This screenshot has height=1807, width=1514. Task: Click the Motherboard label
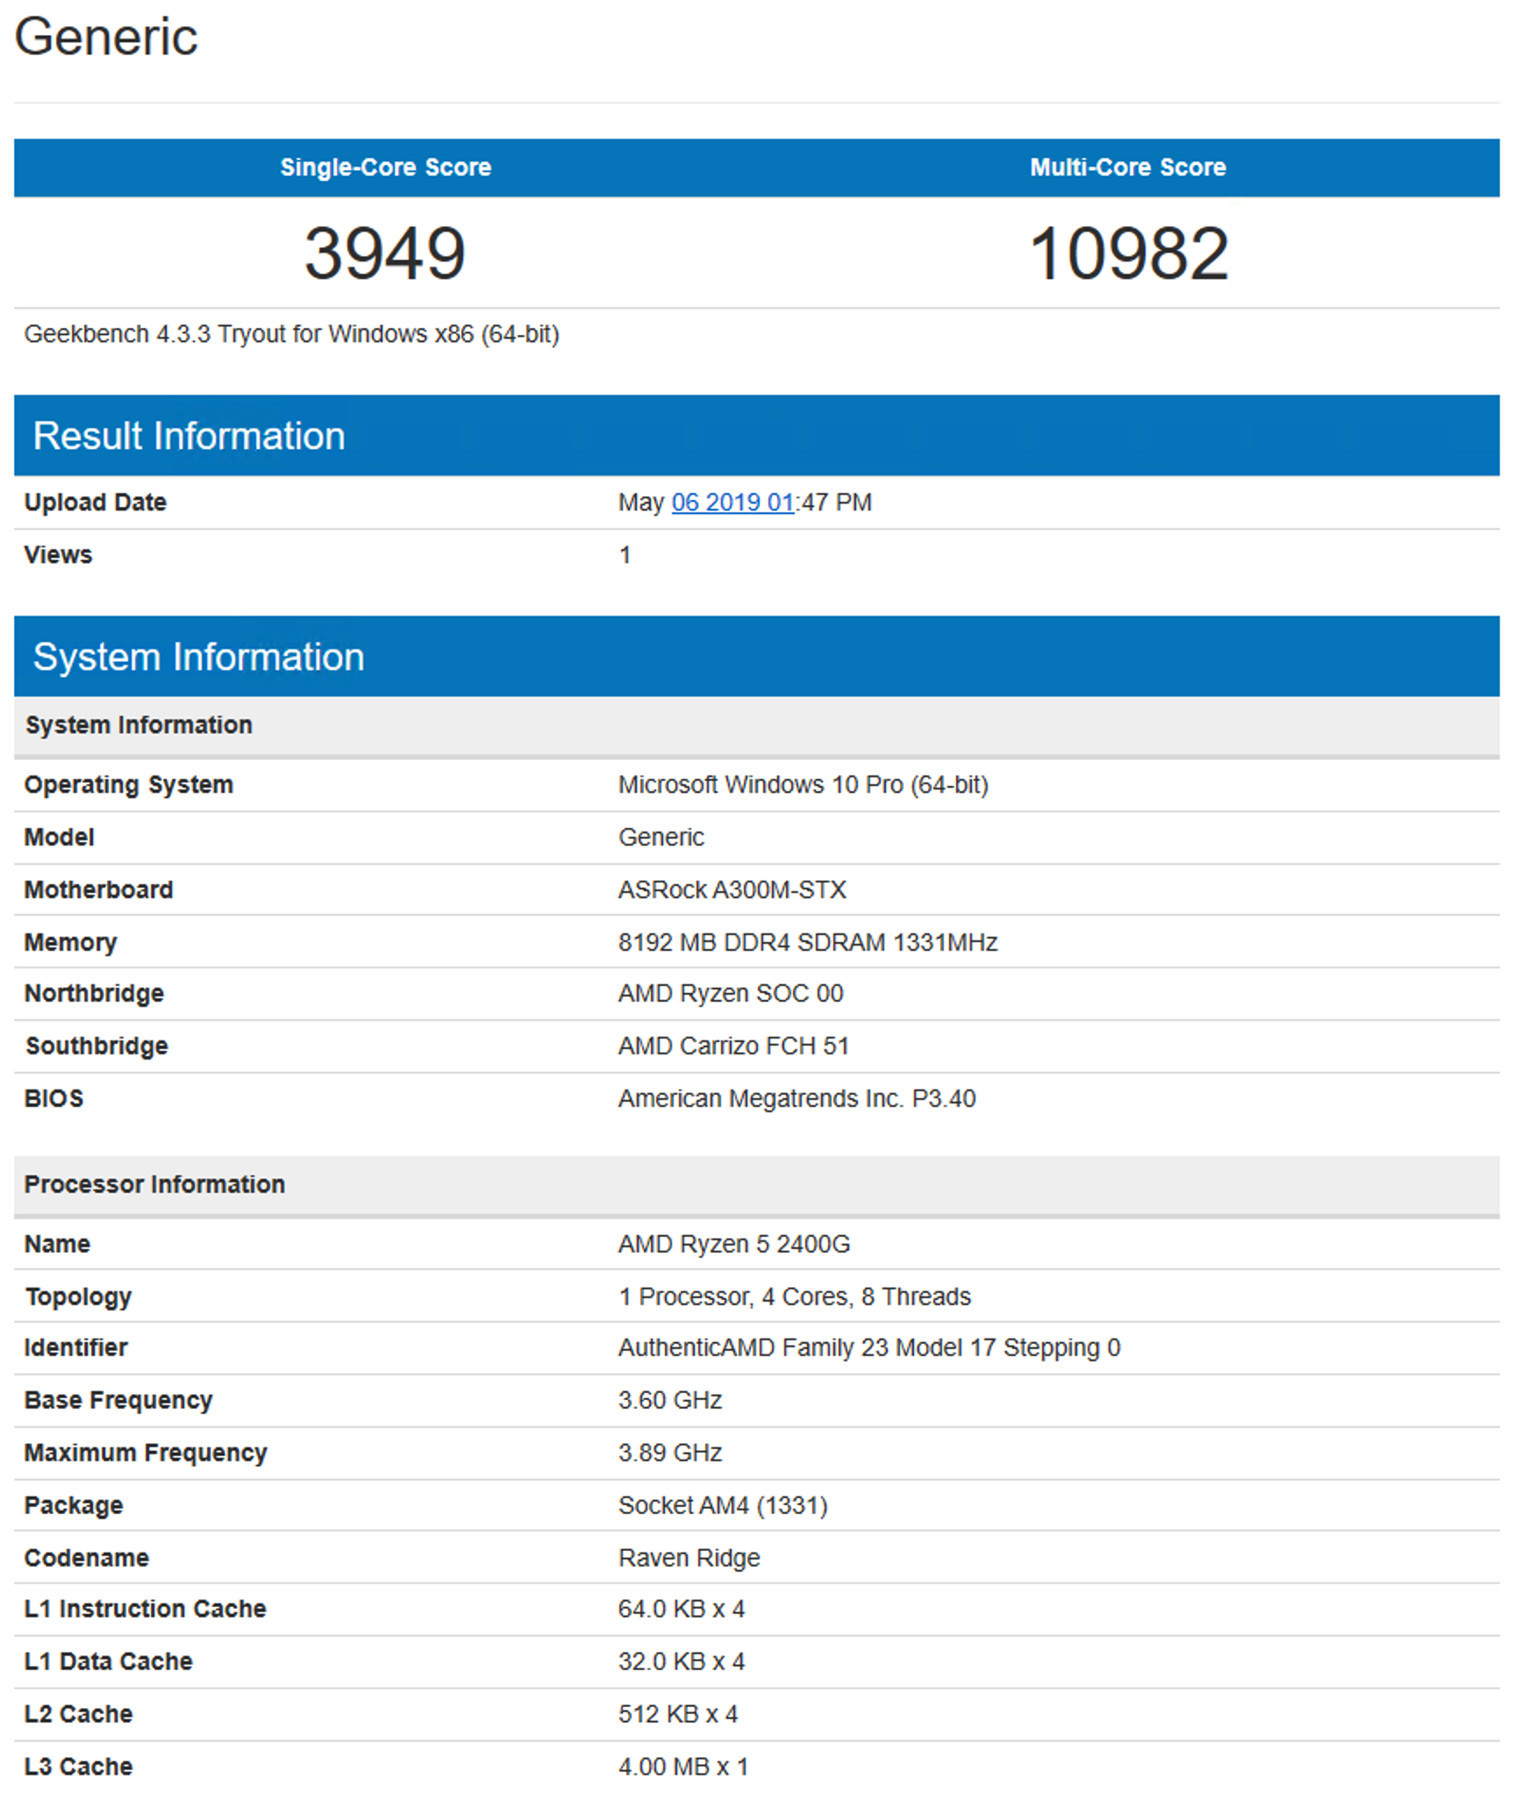click(98, 890)
